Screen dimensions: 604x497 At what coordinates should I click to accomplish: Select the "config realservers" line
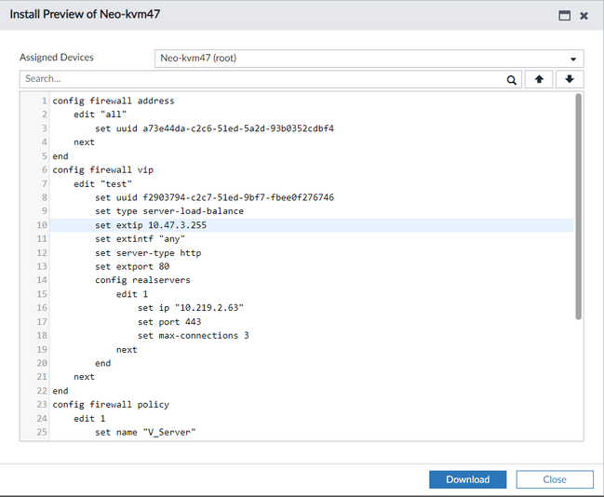tap(140, 280)
